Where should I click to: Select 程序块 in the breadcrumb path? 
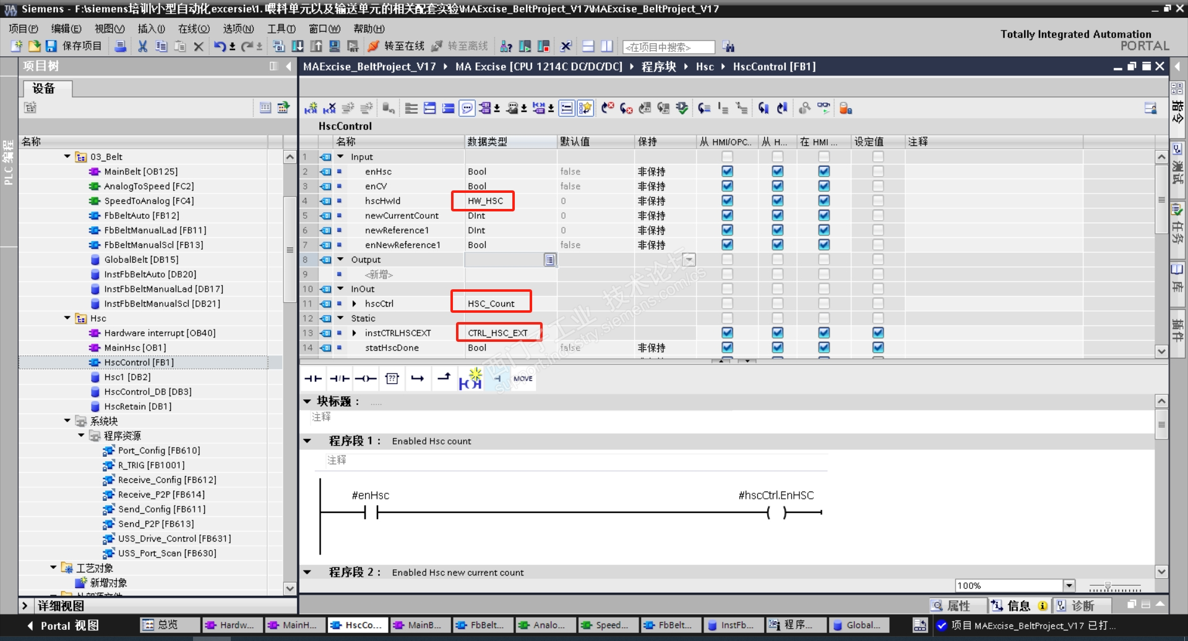point(659,67)
